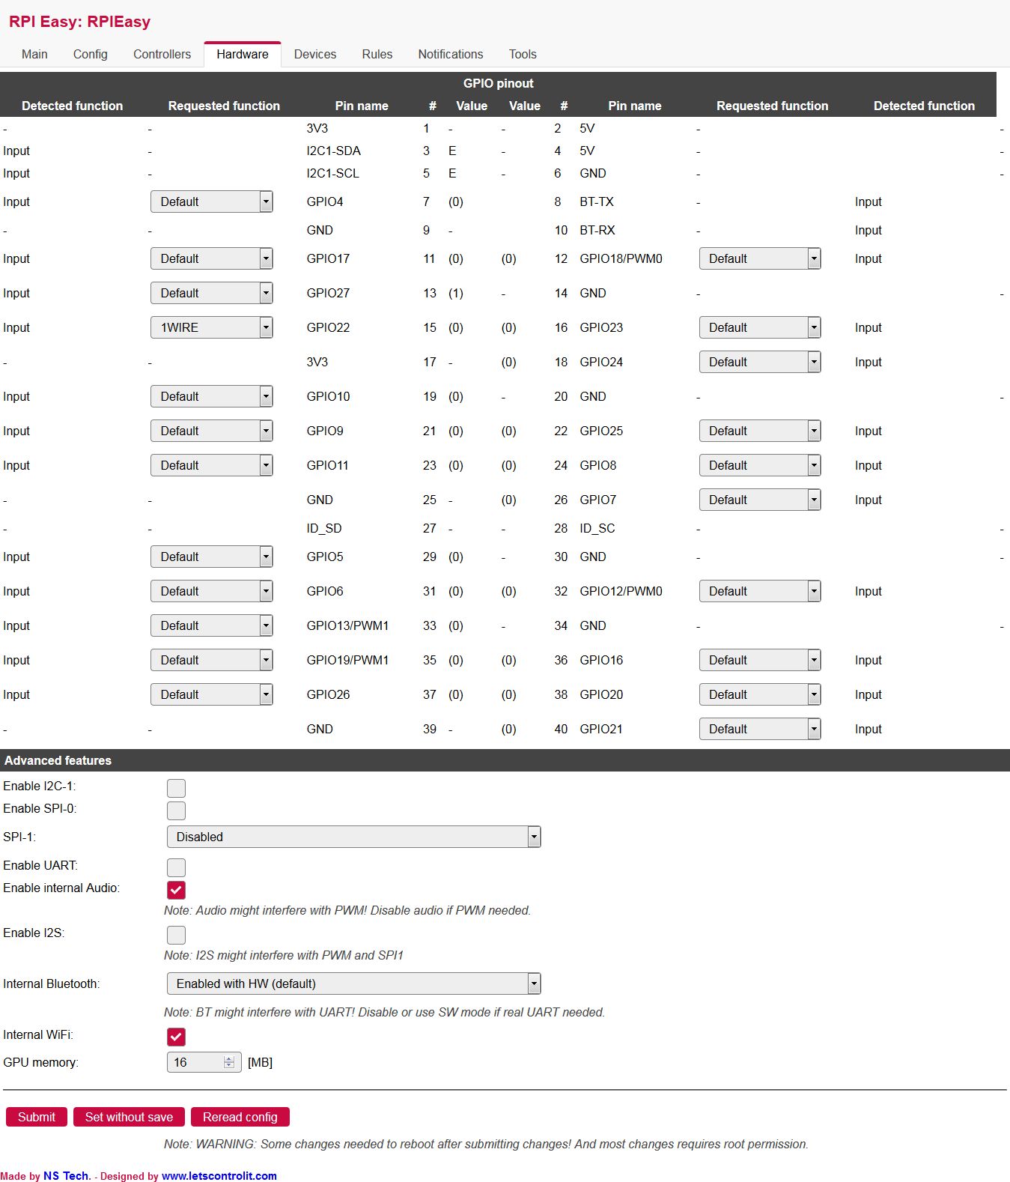
Task: Uncheck the Internal WiFi checkbox
Action: pos(176,1036)
